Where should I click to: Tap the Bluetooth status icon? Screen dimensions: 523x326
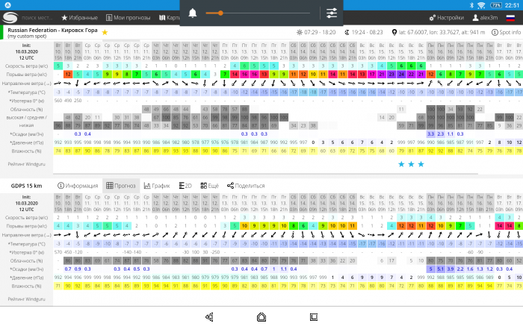tap(471, 5)
